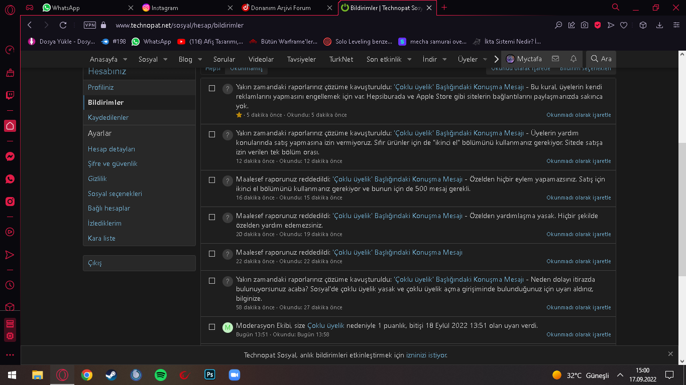Open Zoom from the taskbar
The width and height of the screenshot is (686, 385).
tap(235, 375)
